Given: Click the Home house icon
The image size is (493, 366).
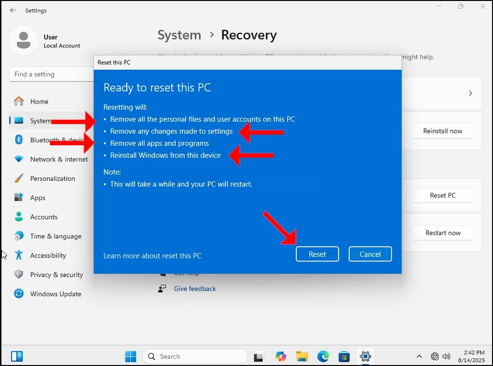Looking at the screenshot, I should point(19,101).
